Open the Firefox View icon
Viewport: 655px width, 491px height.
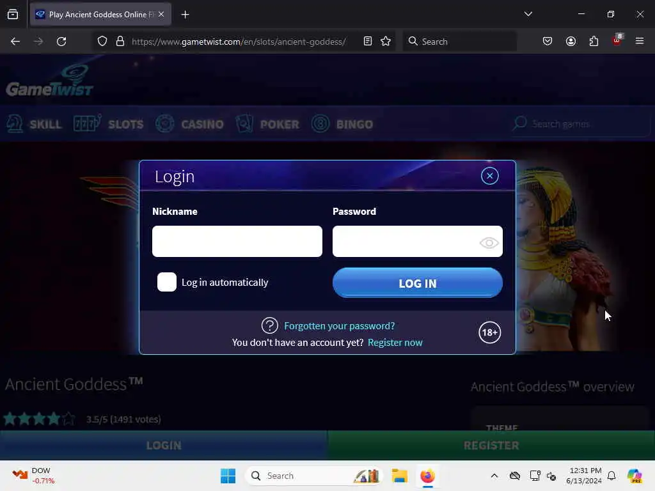13,15
